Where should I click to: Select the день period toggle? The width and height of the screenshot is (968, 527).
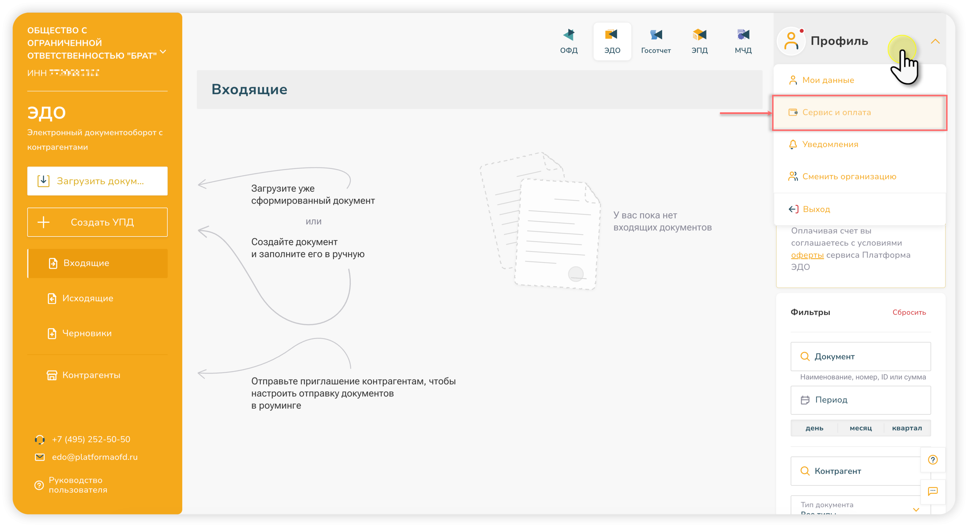pyautogui.click(x=814, y=428)
